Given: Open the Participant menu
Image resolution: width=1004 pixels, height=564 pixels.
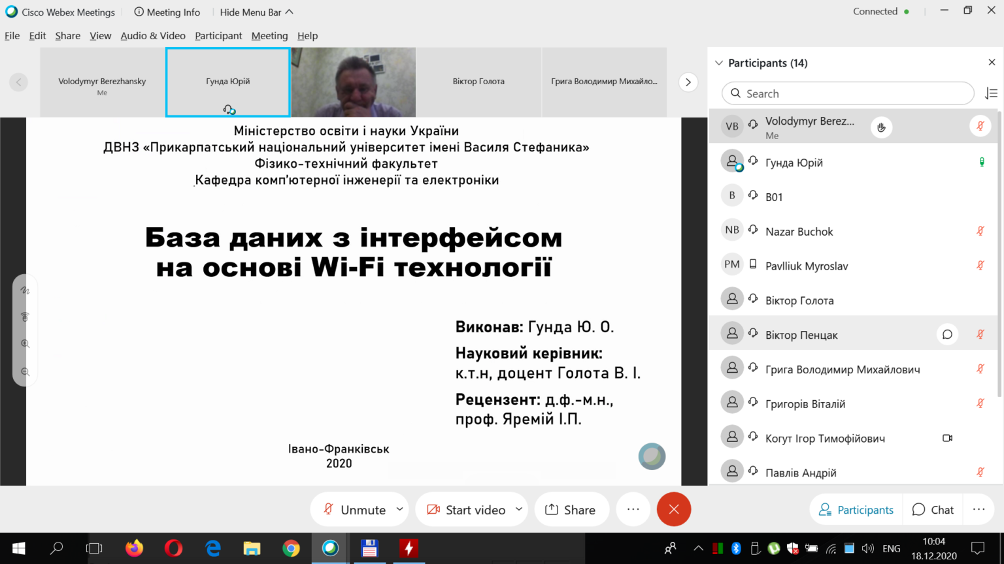Looking at the screenshot, I should pyautogui.click(x=218, y=36).
